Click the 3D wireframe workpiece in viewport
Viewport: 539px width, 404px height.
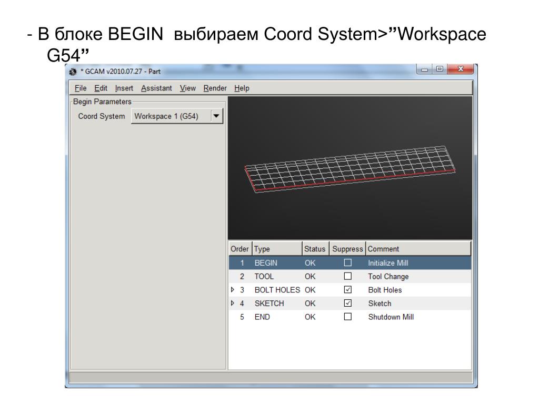tap(350, 169)
